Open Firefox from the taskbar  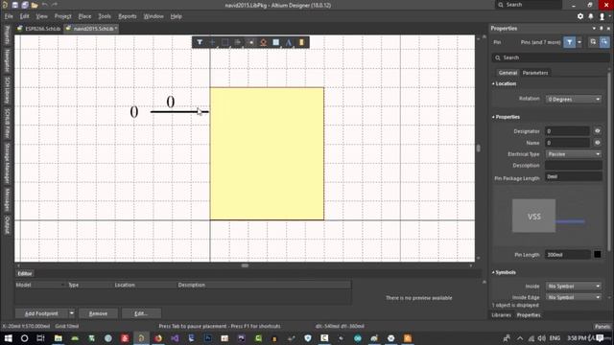[x=158, y=338]
